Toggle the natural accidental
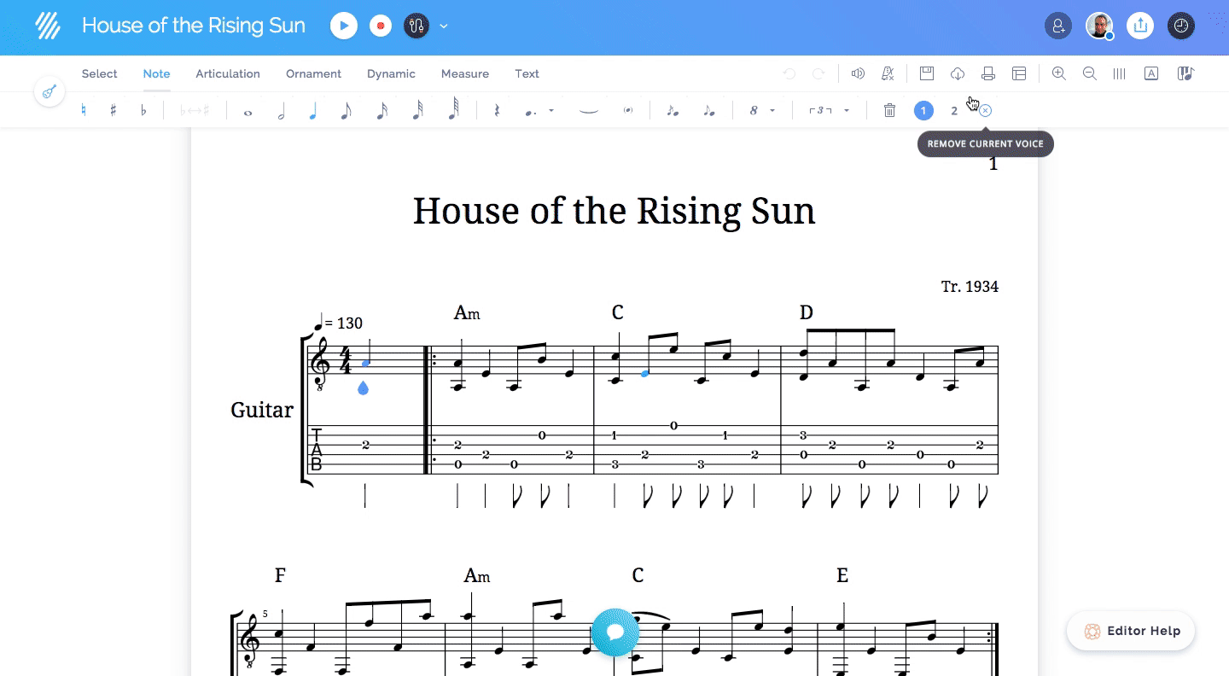 click(84, 110)
